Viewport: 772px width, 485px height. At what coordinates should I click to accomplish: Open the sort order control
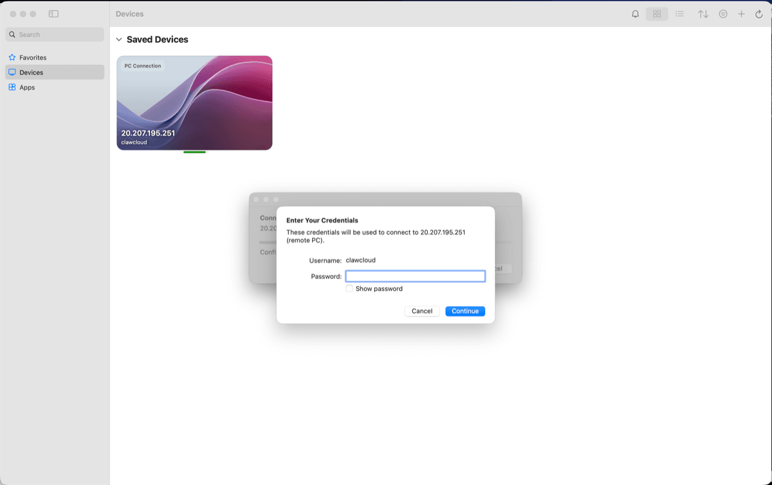(703, 14)
